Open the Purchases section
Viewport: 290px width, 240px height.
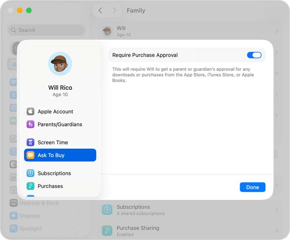click(x=50, y=186)
